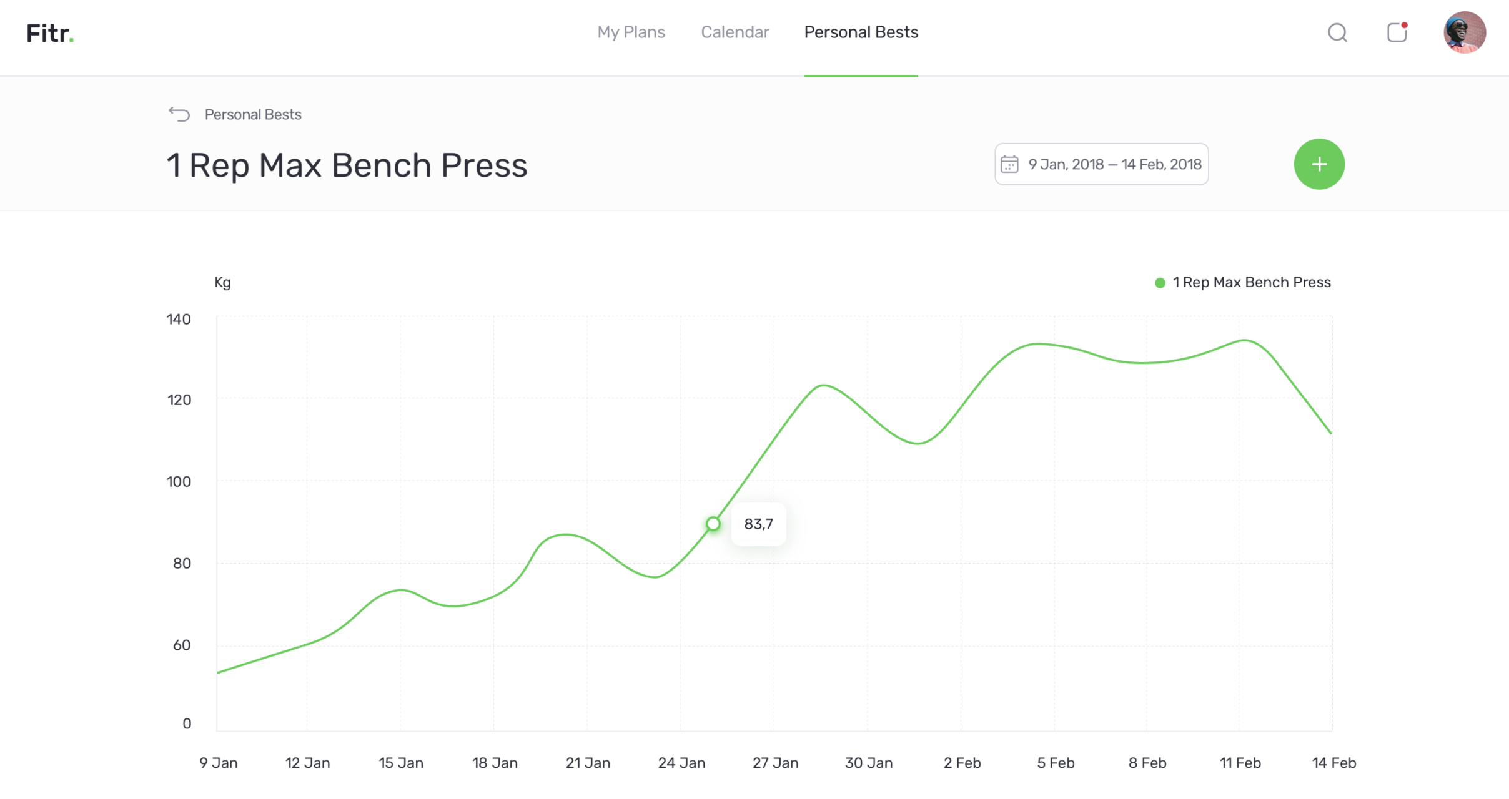Click the calendar icon in date range
The width and height of the screenshot is (1509, 799).
1009,164
